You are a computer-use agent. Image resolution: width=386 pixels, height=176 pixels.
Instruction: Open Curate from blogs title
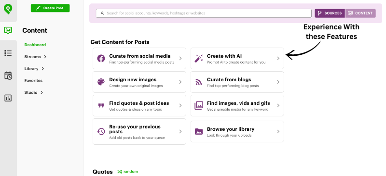coord(229,79)
